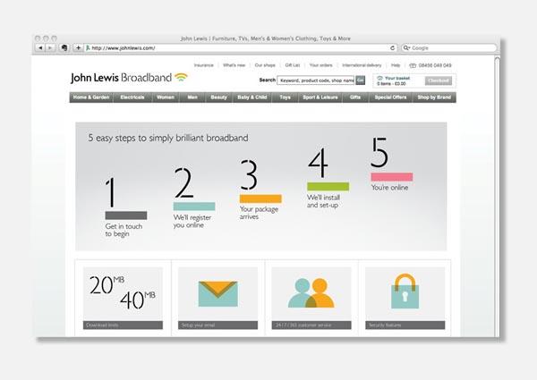Click the browser forward arrow button
This screenshot has height=380, width=537.
(x=50, y=48)
